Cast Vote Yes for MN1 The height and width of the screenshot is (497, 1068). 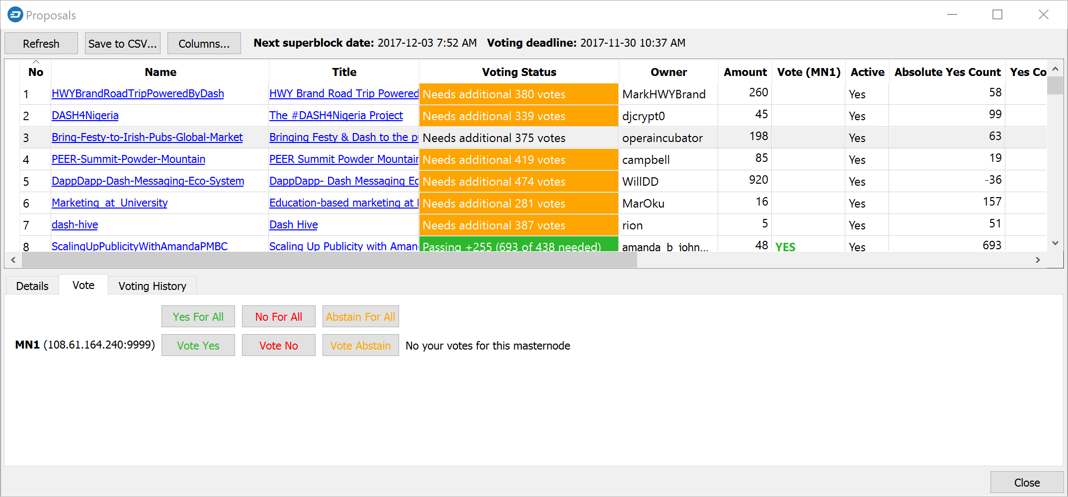tap(198, 346)
